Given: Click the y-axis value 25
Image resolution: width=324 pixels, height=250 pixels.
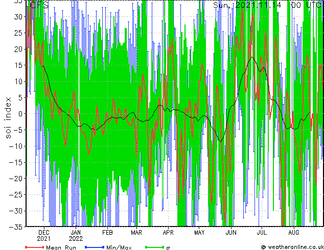Looking at the screenshot, I should (x=18, y=33).
